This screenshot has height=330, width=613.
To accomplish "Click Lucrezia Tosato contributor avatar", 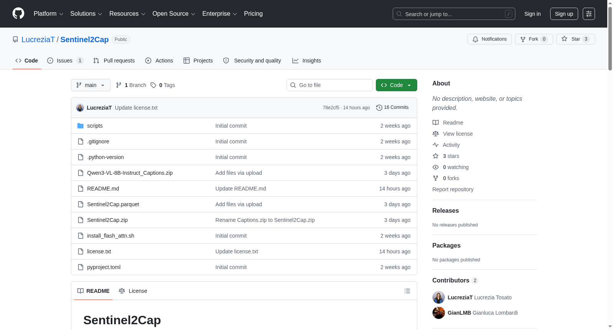I will (439, 297).
